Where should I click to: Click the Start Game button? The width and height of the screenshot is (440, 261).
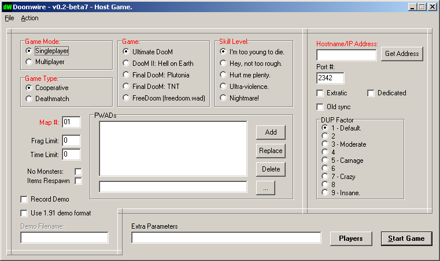(406, 238)
